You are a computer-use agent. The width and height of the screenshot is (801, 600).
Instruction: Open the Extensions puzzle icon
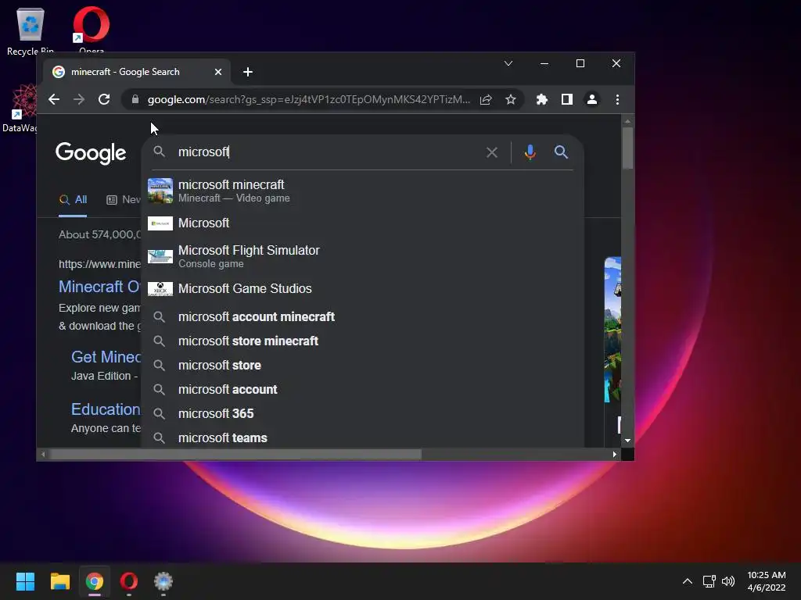(542, 99)
